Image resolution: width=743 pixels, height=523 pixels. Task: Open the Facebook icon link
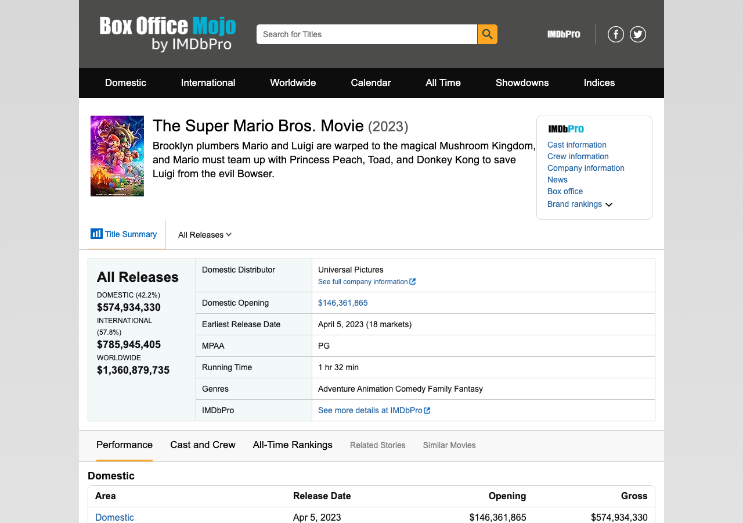(x=615, y=34)
